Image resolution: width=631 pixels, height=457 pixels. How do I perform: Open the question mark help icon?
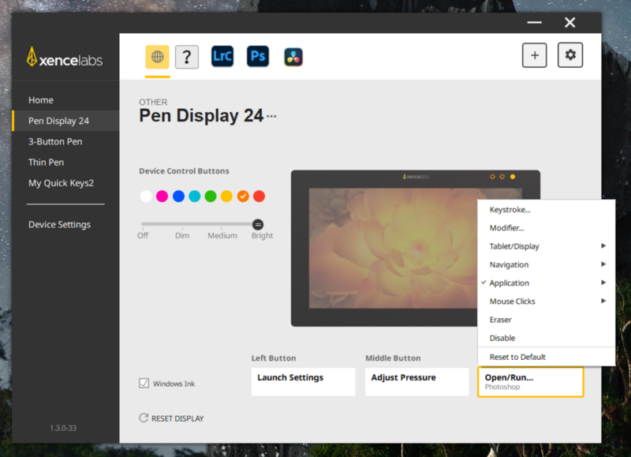tap(187, 57)
